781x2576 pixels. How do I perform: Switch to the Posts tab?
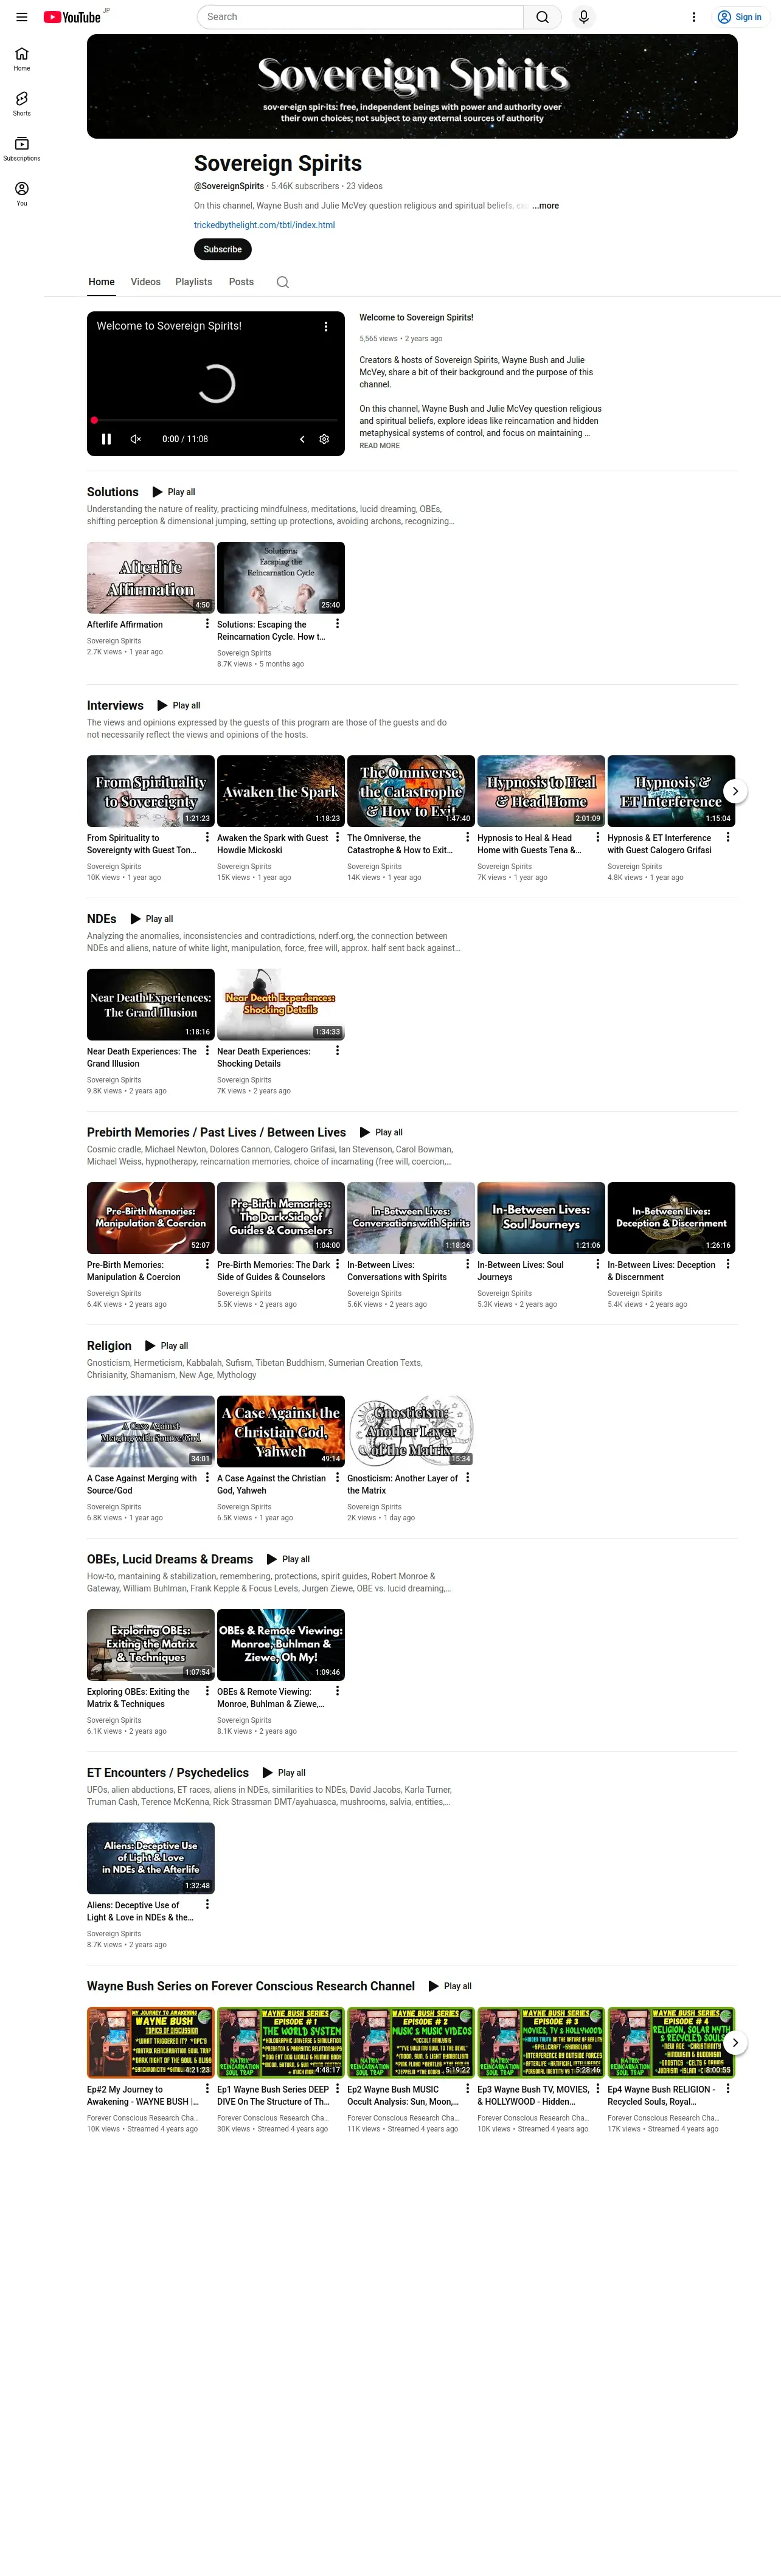coord(241,282)
